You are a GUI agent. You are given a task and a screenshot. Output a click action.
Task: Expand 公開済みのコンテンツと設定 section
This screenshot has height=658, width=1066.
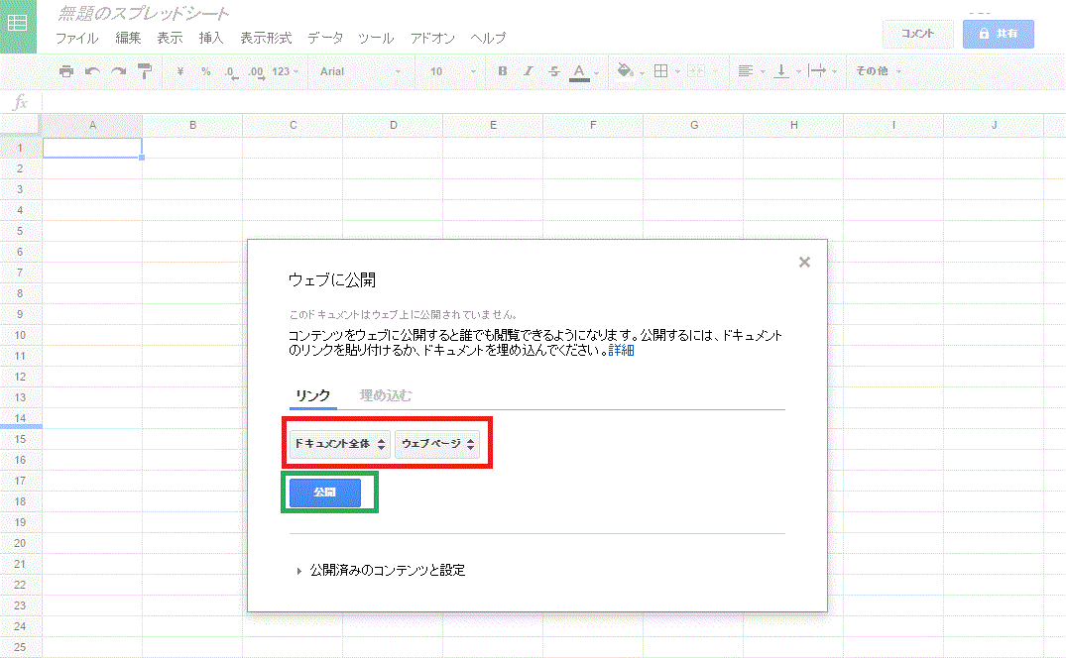pos(381,571)
